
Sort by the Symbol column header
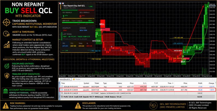(x=86, y=83)
